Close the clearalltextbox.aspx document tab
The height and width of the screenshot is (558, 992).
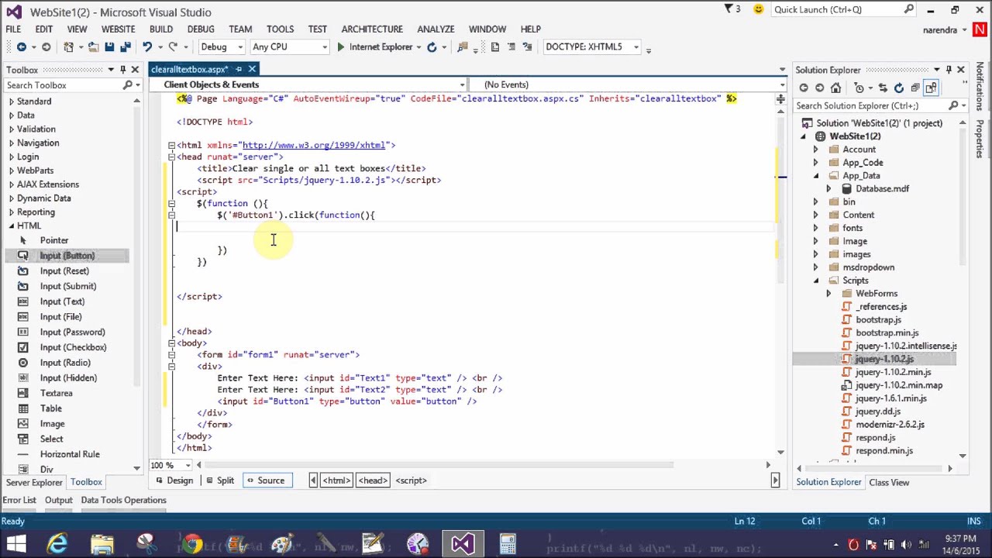(252, 70)
